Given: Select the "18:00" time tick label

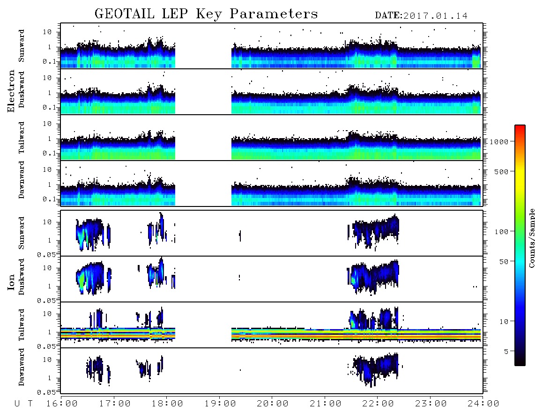Looking at the screenshot, I should (167, 404).
